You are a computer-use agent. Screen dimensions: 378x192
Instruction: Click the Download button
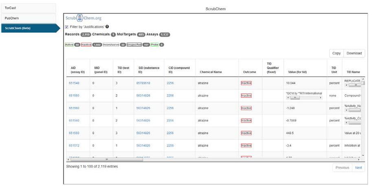point(354,53)
